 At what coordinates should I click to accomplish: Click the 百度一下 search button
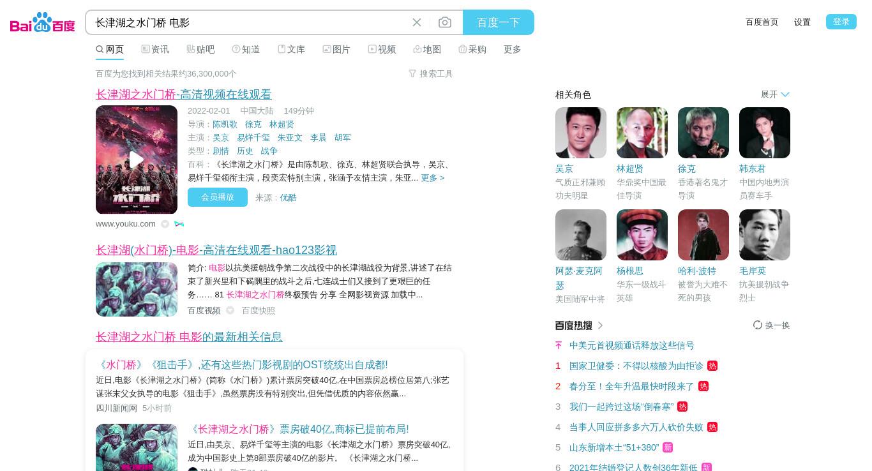[x=499, y=22]
